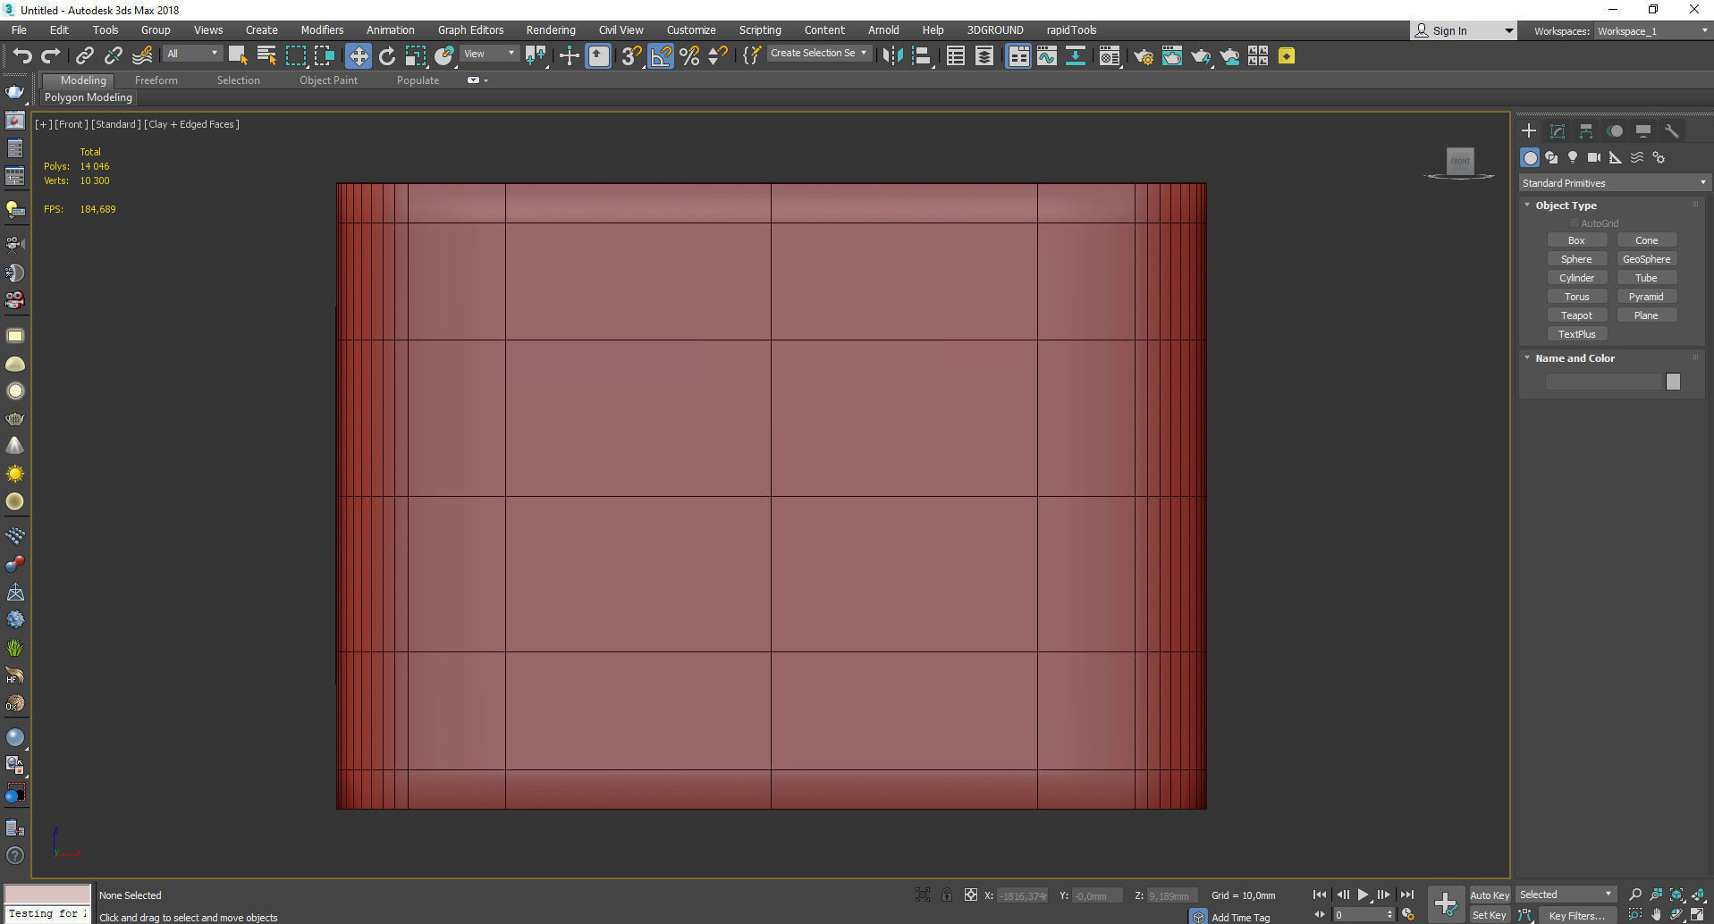Collapse the Object Type rollout
This screenshot has width=1714, height=924.
click(1527, 206)
